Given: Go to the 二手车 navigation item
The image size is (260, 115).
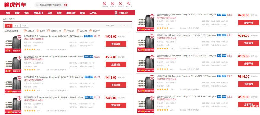Looking at the screenshot, I should coord(93,13).
